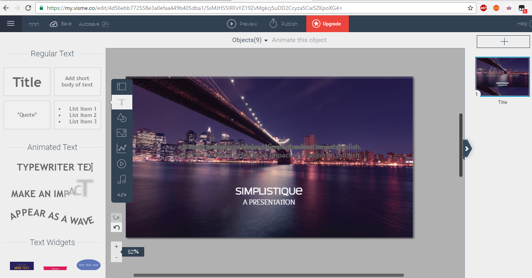The image size is (532, 278).
Task: Add a Title text block
Action: pyautogui.click(x=27, y=82)
